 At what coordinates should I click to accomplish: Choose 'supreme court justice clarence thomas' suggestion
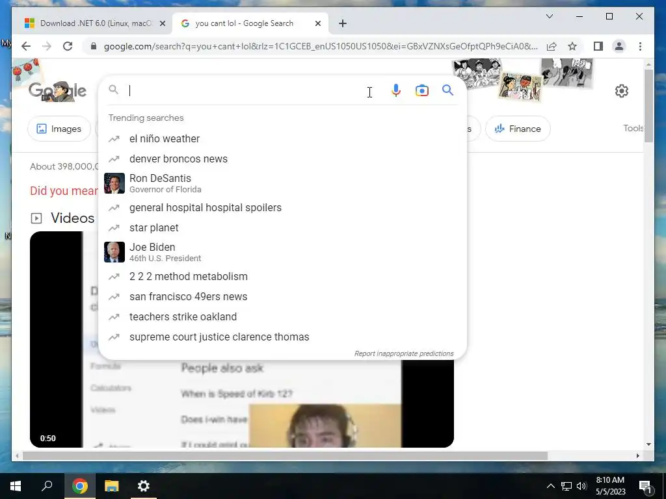(x=282, y=337)
